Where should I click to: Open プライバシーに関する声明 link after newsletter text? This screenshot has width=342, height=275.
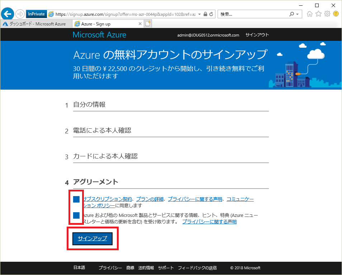click(x=209, y=222)
